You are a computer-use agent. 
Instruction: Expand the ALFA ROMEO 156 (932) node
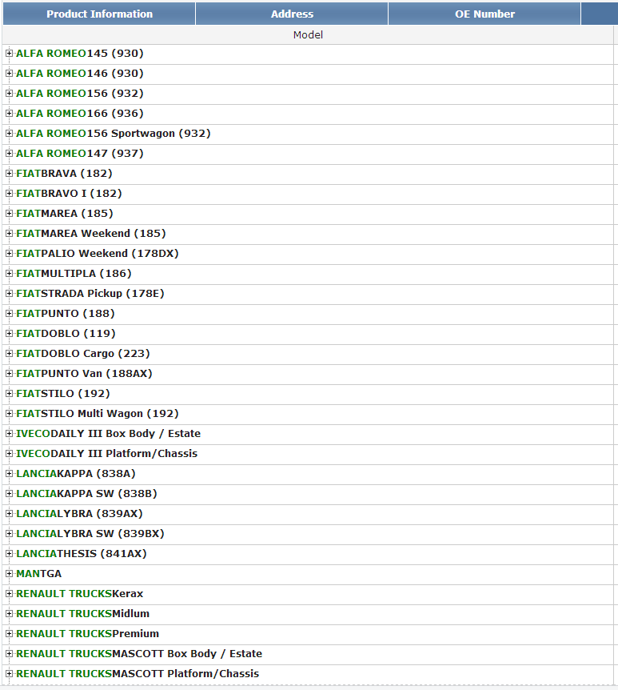click(x=9, y=94)
